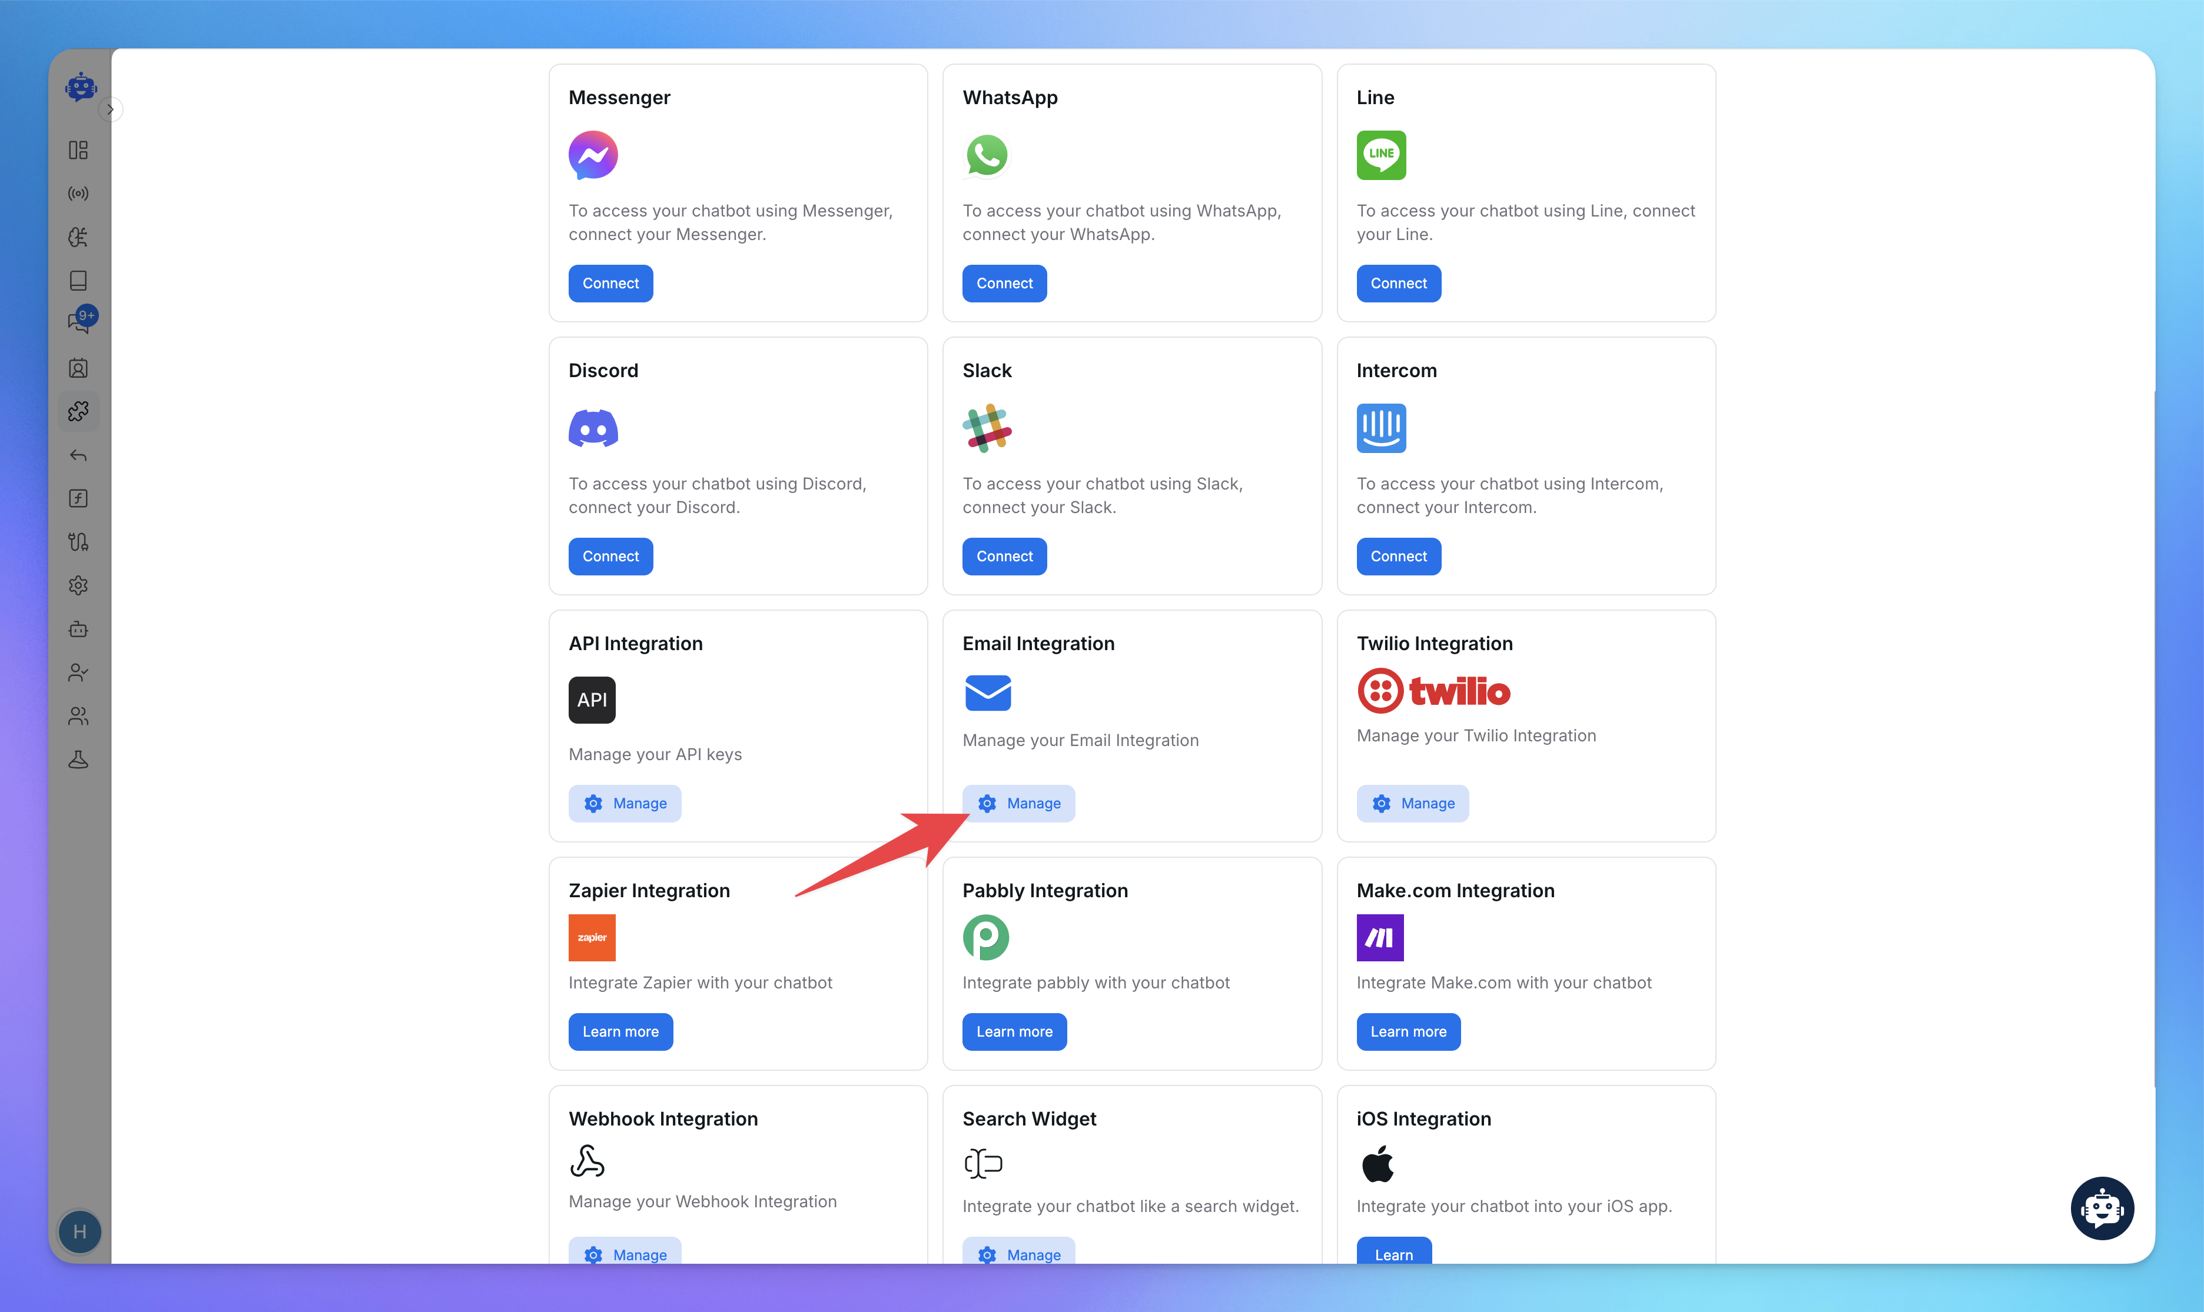
Task: Connect the Line integration
Action: pos(1398,284)
